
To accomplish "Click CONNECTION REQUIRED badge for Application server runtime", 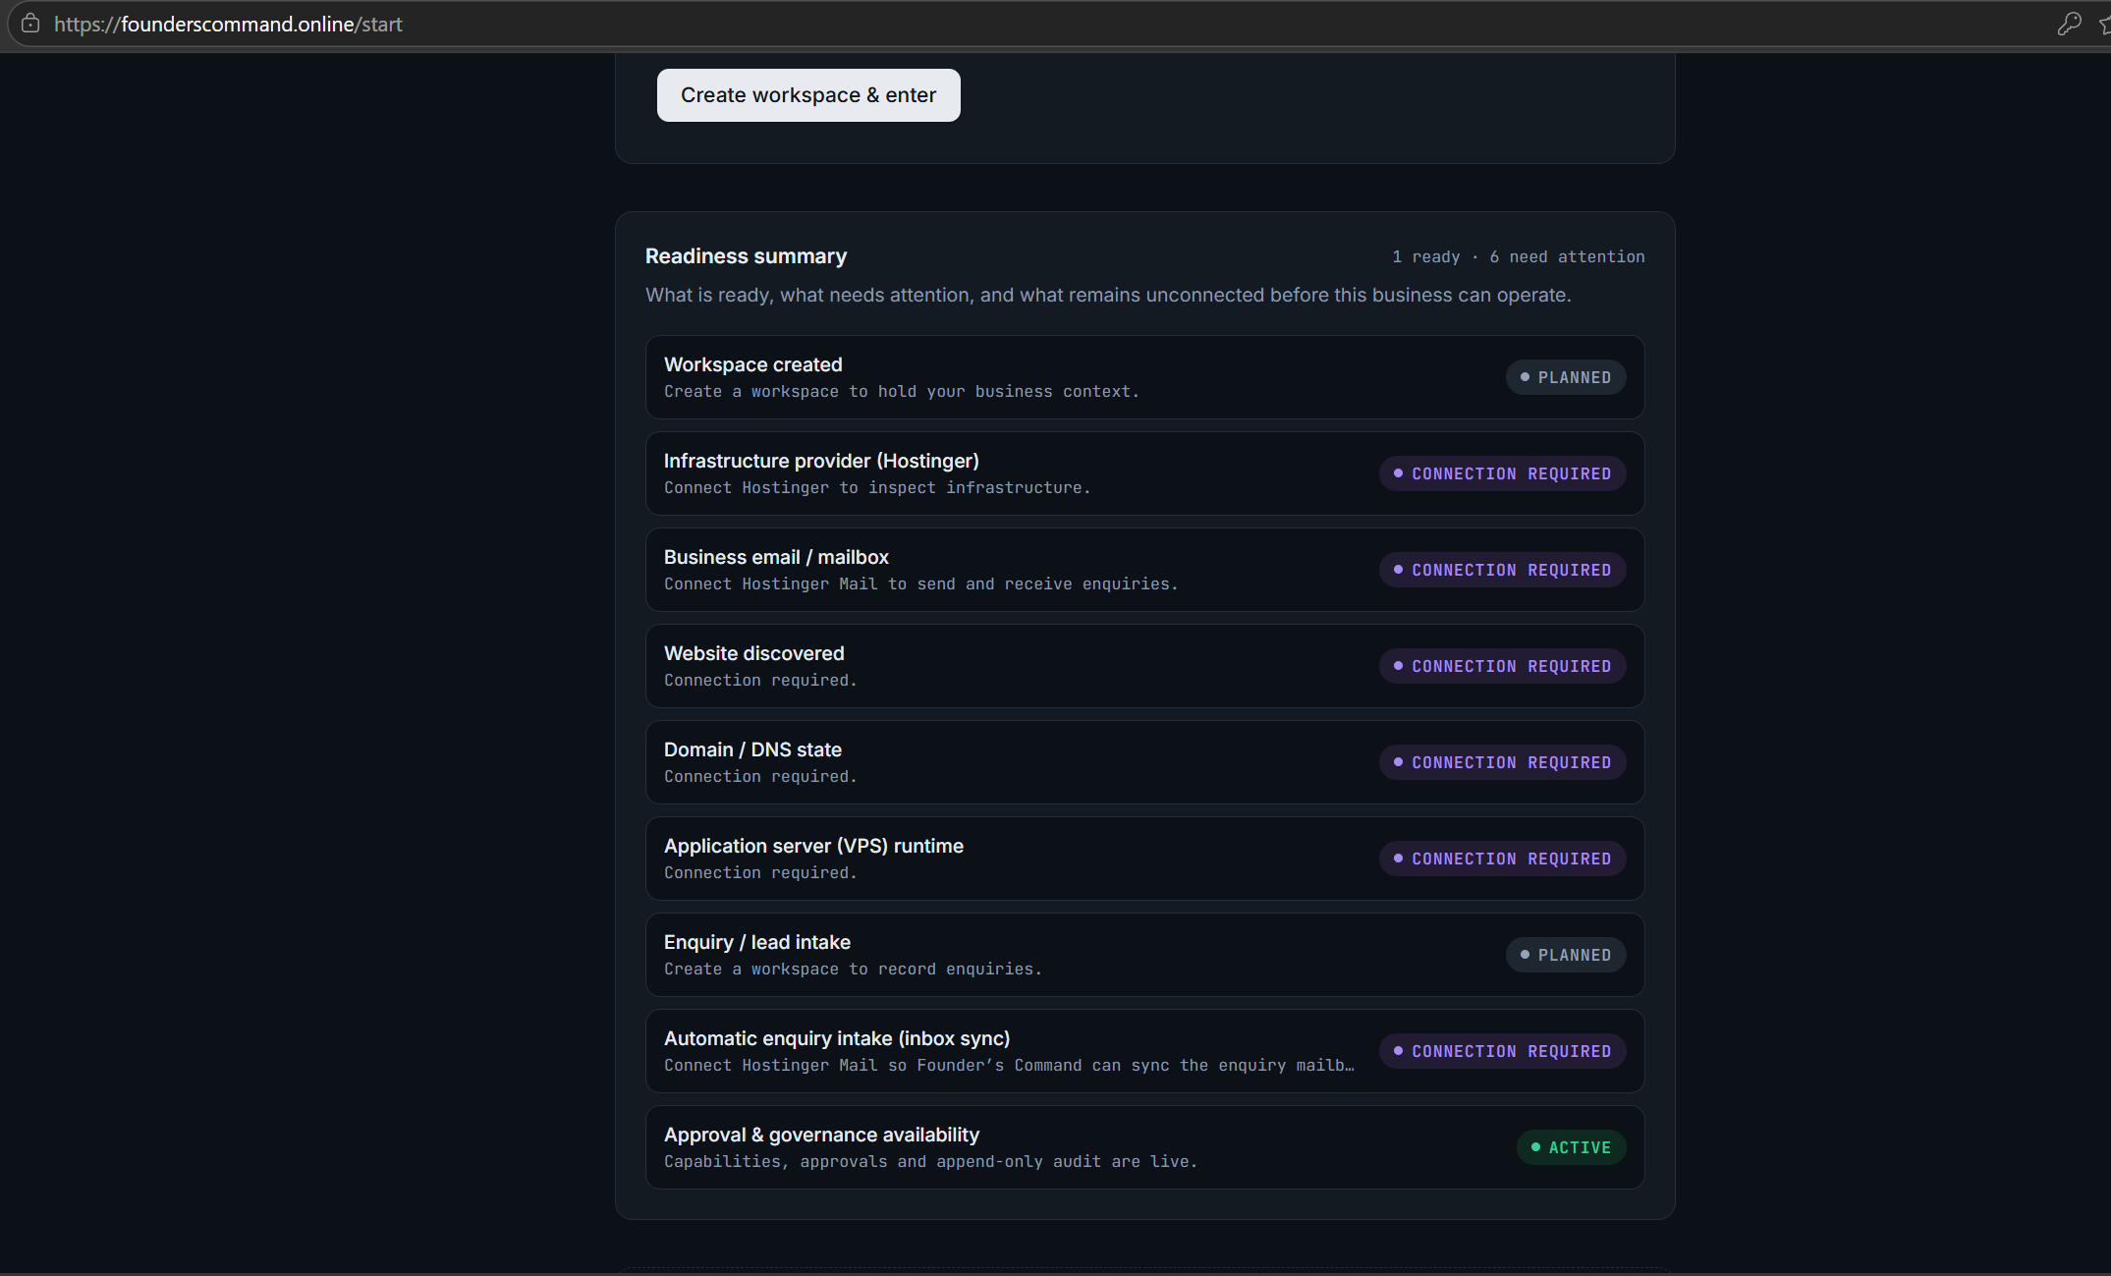I will [x=1503, y=859].
